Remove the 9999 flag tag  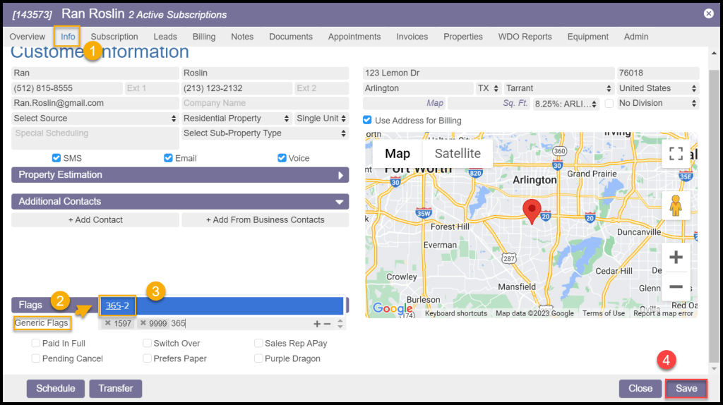point(143,323)
